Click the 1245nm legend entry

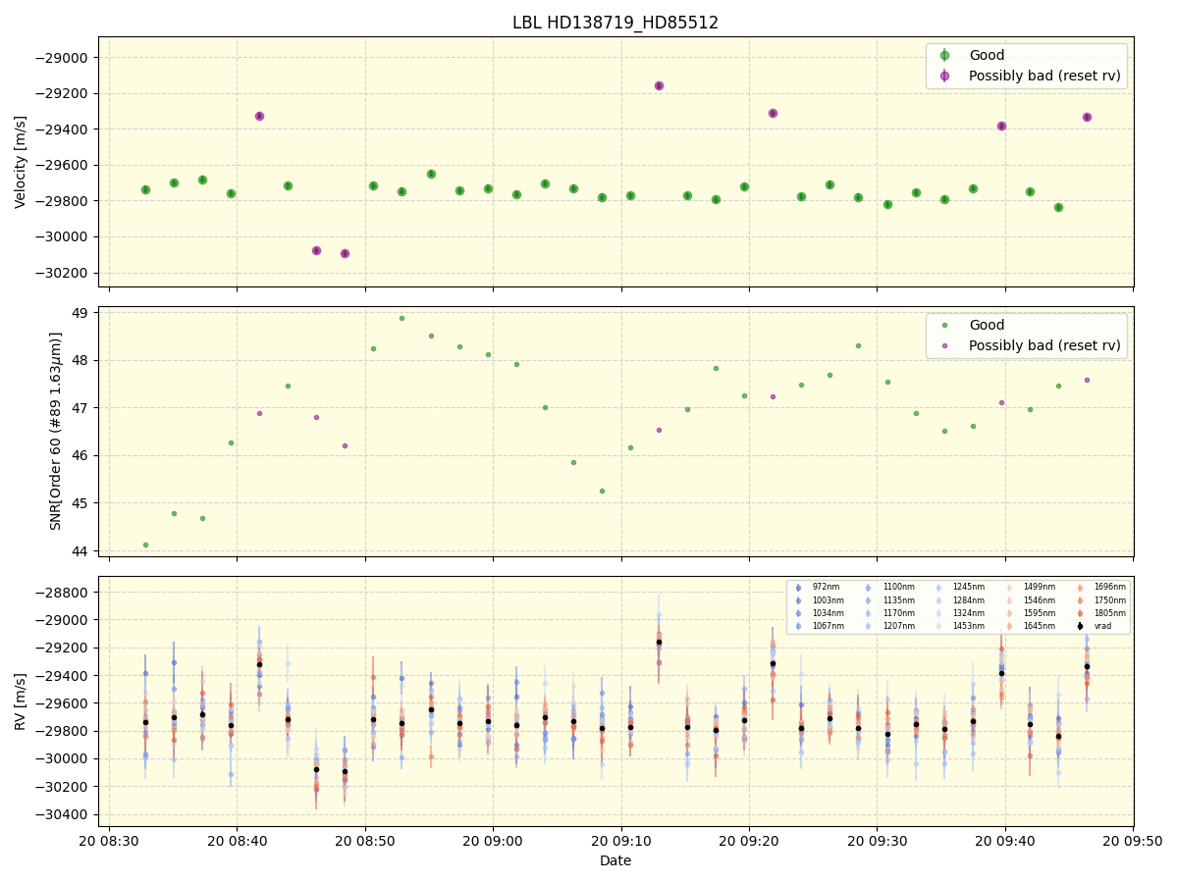959,587
